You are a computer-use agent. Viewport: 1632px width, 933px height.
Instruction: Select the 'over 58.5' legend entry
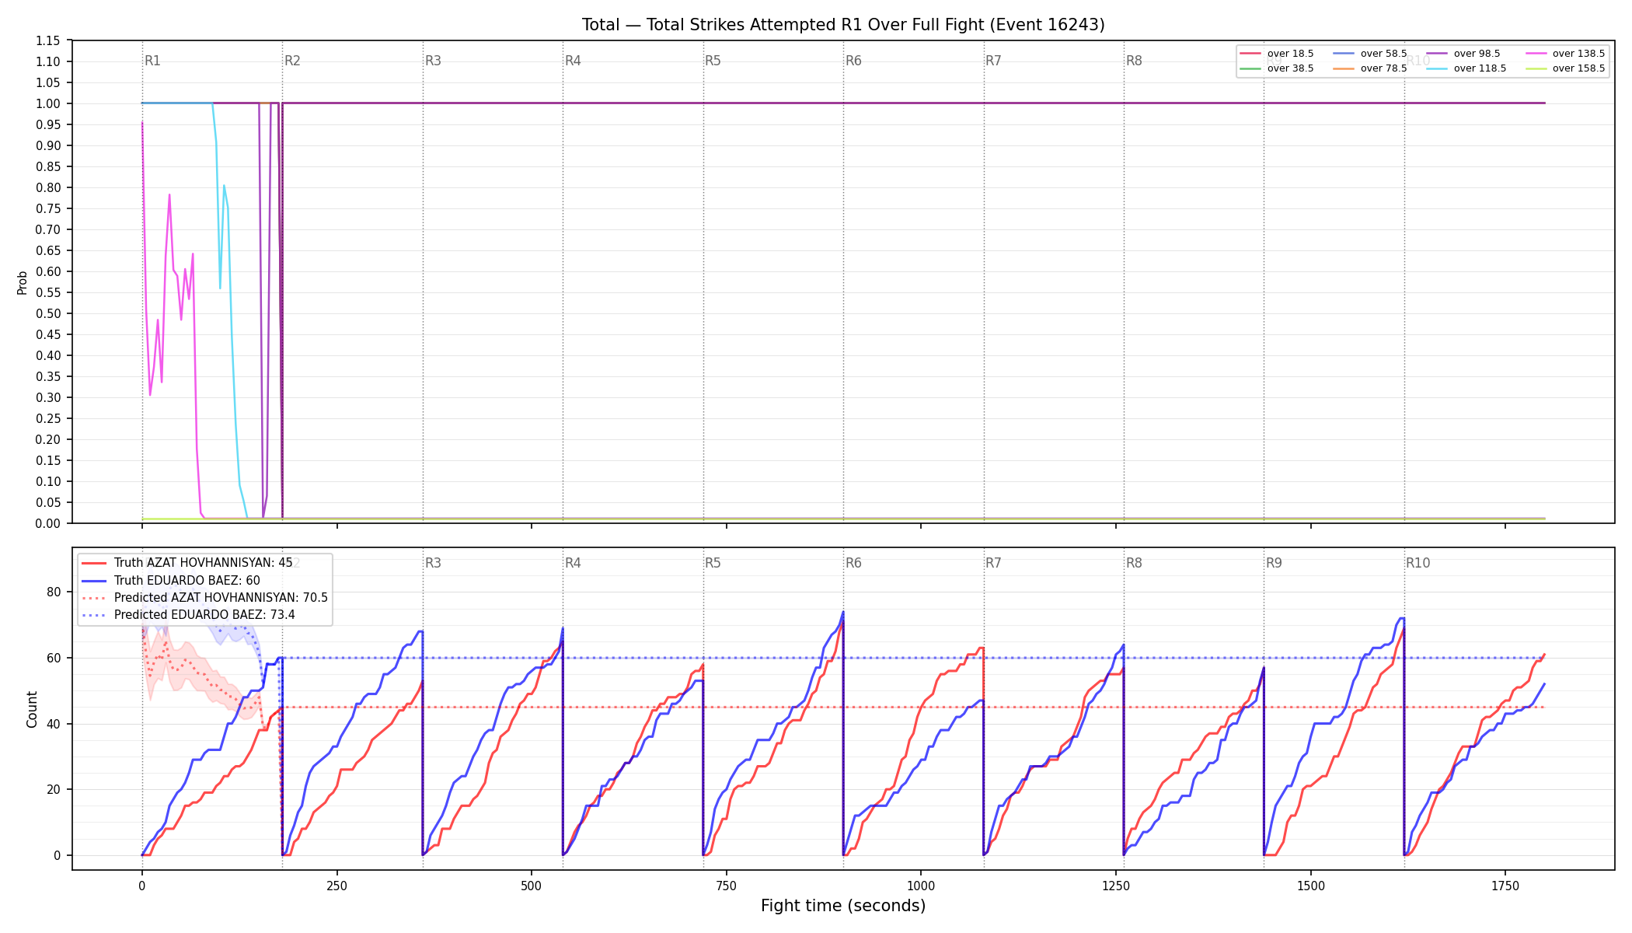[1370, 54]
